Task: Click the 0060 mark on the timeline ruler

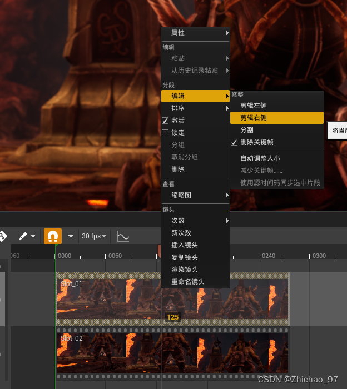Action: coord(115,256)
